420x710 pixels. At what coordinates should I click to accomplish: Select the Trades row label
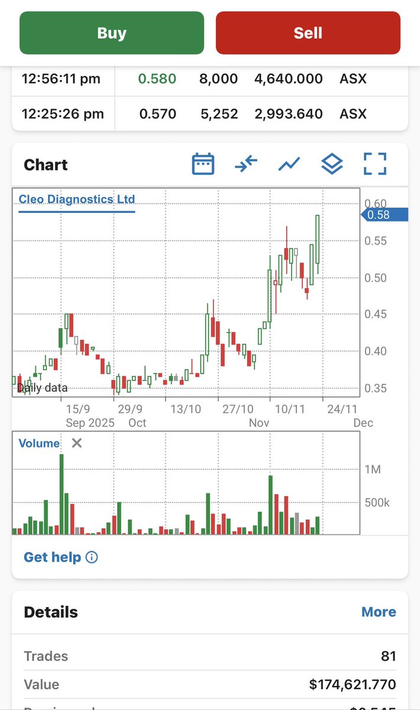point(46,656)
